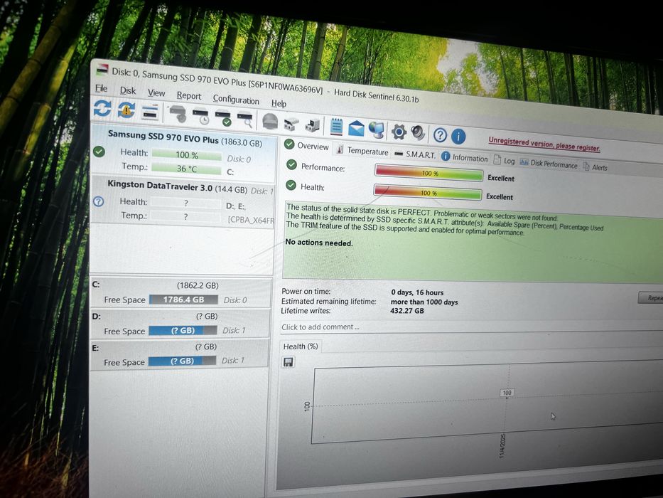Click the disk with magnifier toolbar icon
663x498 pixels.
tap(245, 120)
